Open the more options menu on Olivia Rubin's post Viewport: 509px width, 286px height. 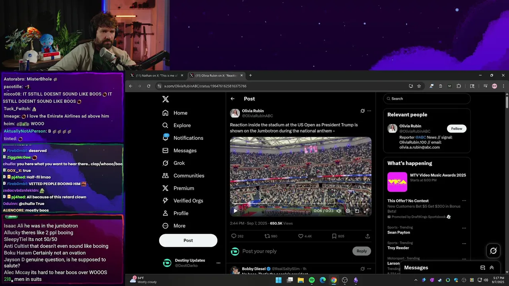(369, 111)
